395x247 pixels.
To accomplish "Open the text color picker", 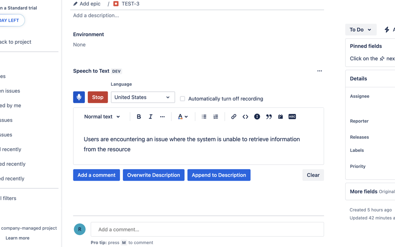I will (x=183, y=117).
